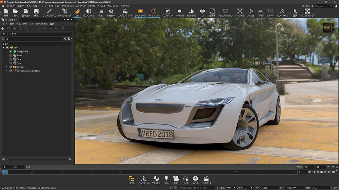Click the 新規 (New) file icon
The width and height of the screenshot is (339, 190).
6,12
